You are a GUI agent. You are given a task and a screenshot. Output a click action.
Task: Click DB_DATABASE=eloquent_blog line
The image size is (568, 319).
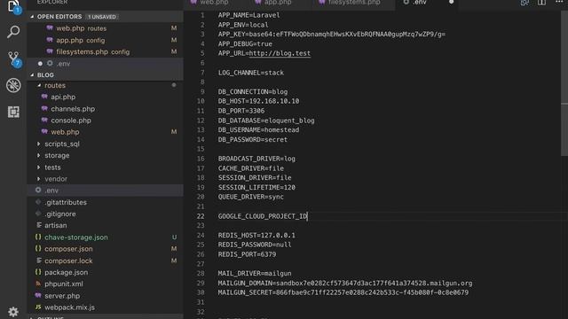[266, 121]
